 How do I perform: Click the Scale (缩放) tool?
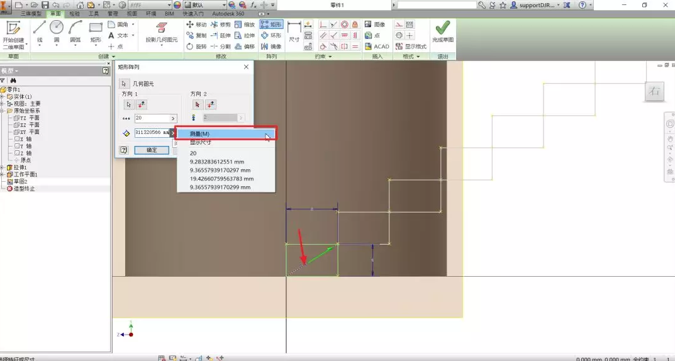coord(245,25)
